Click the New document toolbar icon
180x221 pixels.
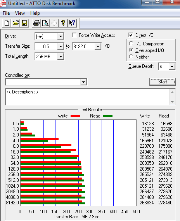pos(7,23)
